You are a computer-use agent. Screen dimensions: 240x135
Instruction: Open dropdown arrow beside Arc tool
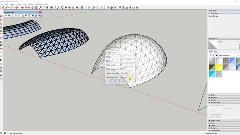point(13,7)
